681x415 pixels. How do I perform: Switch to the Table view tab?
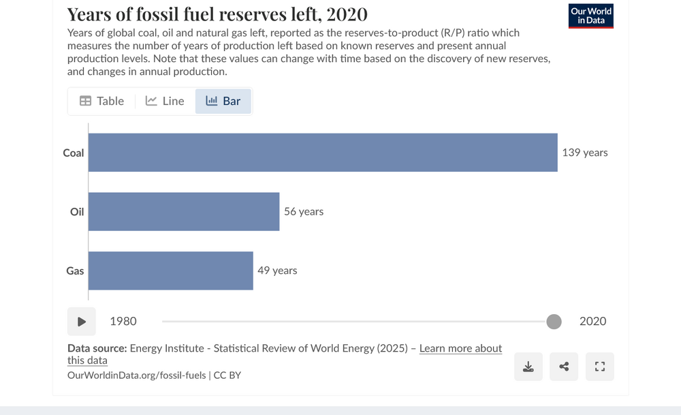(x=102, y=101)
